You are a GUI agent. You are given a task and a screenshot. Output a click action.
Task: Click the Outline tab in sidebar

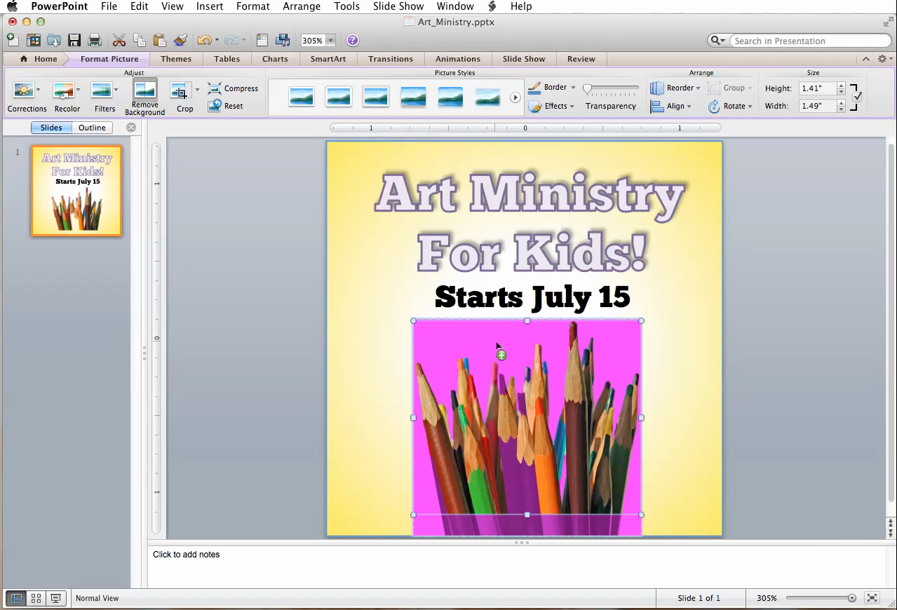pos(92,127)
